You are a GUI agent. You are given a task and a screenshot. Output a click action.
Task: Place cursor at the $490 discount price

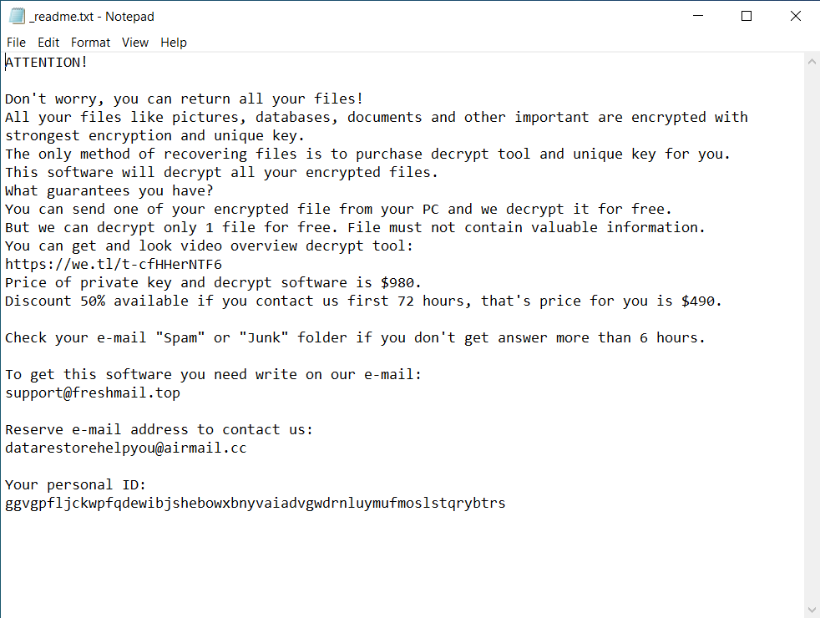[701, 301]
